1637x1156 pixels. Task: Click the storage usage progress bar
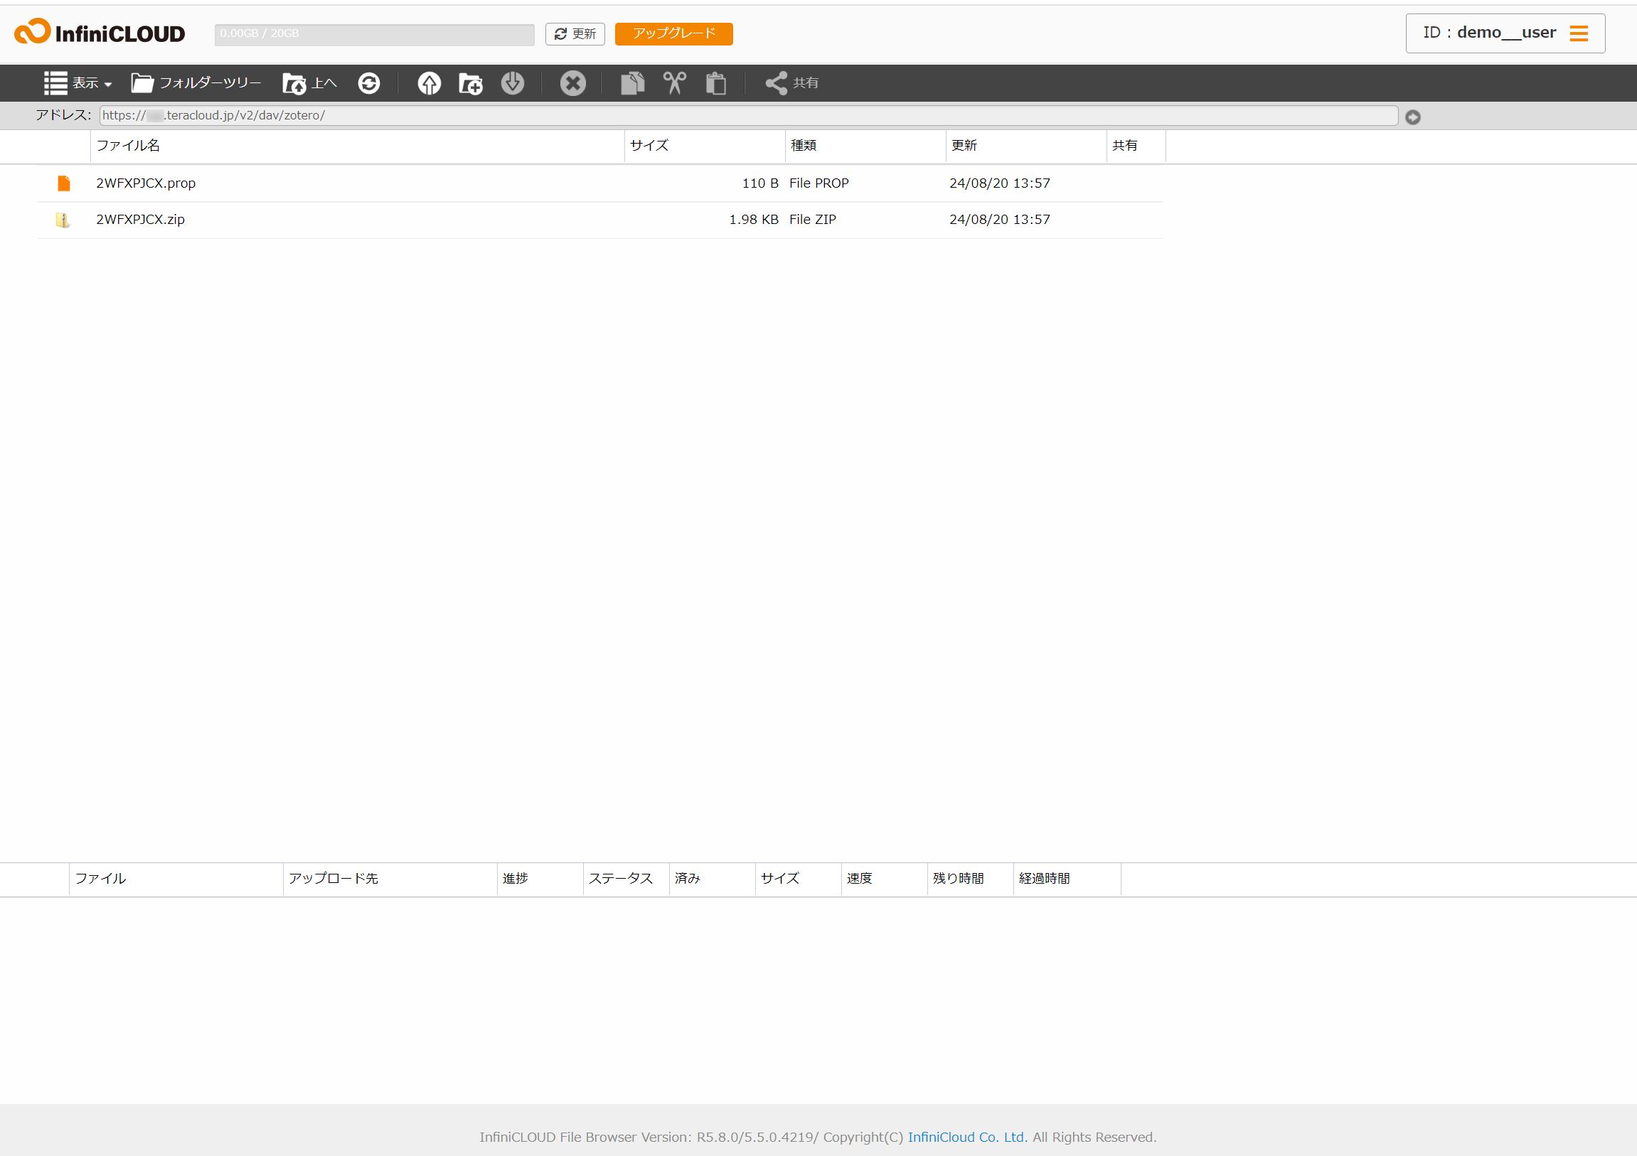(x=373, y=34)
